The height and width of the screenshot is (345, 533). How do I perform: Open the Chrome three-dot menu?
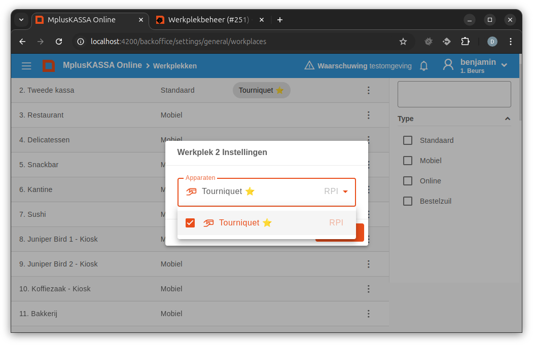(511, 42)
